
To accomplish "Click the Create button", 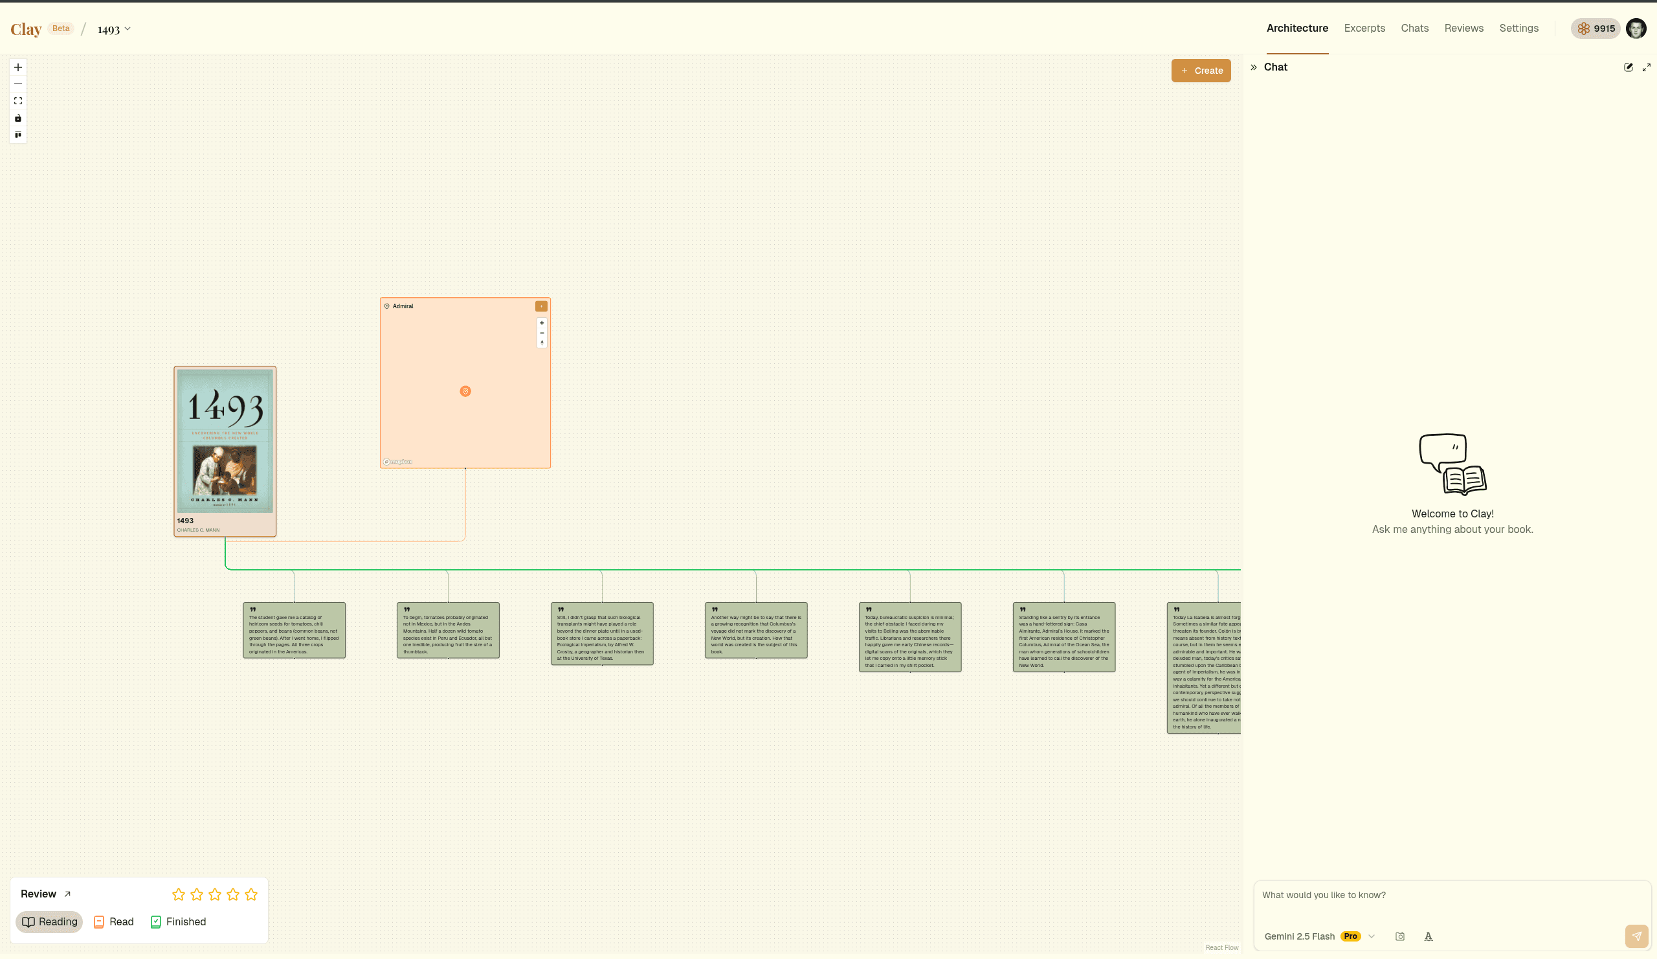I will click(x=1201, y=71).
